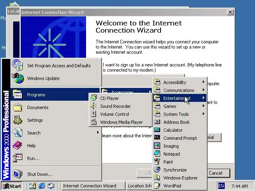Launch Sound Recorder via its speaker icon
The width and height of the screenshot is (255, 191).
pos(94,106)
